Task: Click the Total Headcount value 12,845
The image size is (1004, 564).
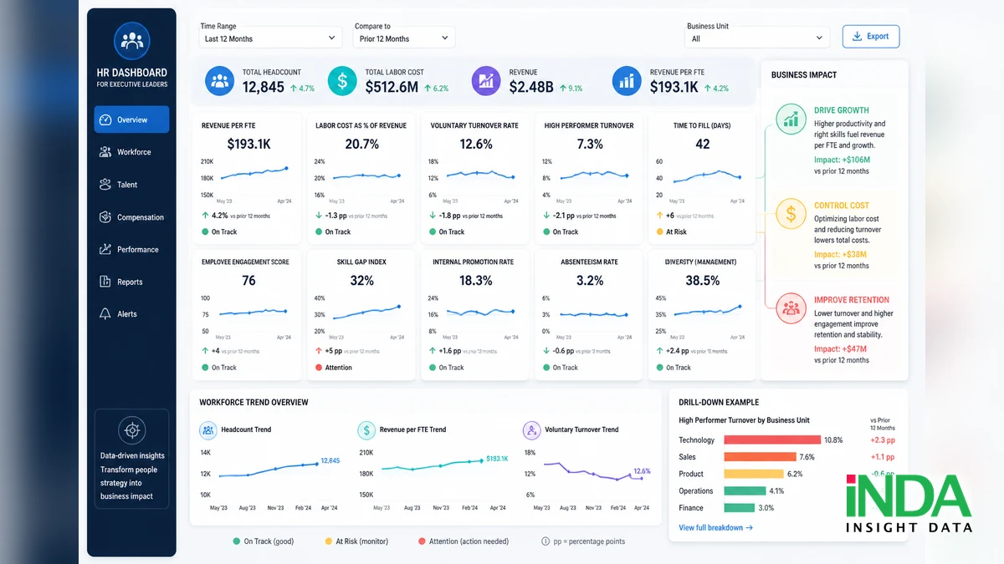Action: [x=264, y=87]
